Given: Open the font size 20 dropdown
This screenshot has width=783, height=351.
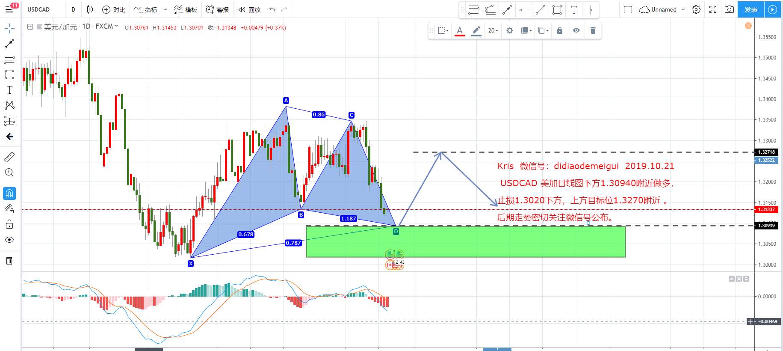Looking at the screenshot, I should [x=493, y=30].
